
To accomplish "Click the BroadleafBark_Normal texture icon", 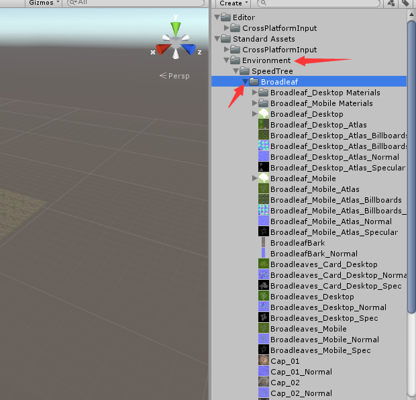I will pos(263,253).
